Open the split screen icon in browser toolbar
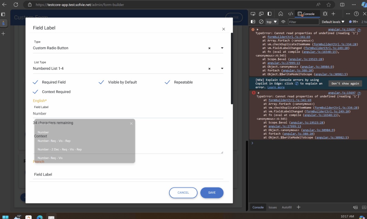This screenshot has height=219, width=367. 342,5
